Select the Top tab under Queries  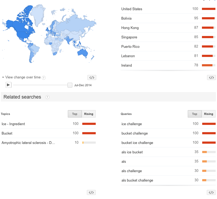point(195,114)
